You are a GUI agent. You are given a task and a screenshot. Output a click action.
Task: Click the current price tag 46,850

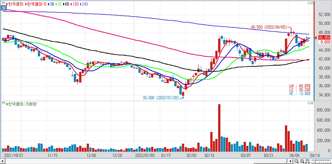point(324,38)
